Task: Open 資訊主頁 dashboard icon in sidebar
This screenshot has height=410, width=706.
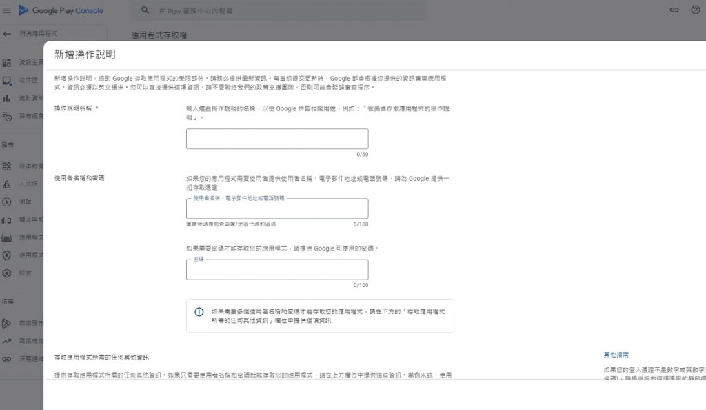Action: point(7,63)
